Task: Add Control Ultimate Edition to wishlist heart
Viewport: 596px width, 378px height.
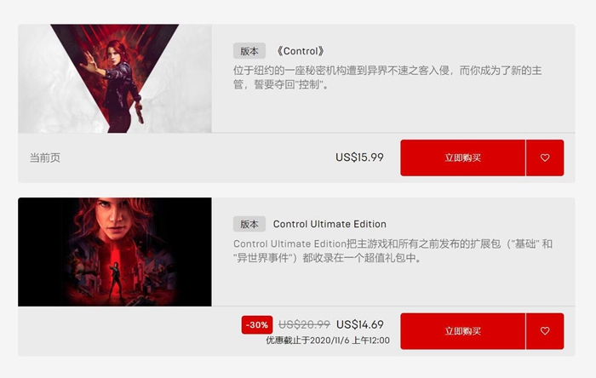Action: 545,331
